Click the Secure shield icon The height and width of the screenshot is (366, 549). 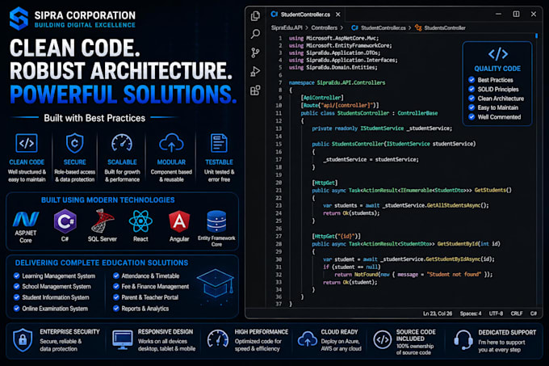coord(74,143)
